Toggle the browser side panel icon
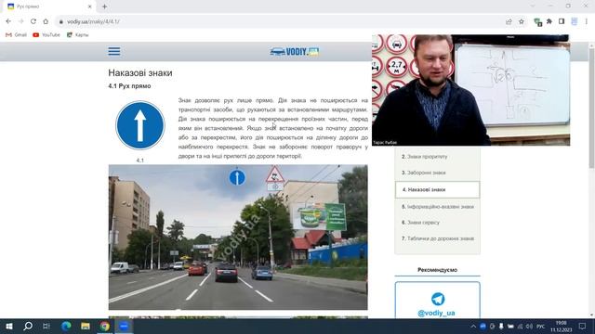This screenshot has width=595, height=334. click(x=562, y=21)
